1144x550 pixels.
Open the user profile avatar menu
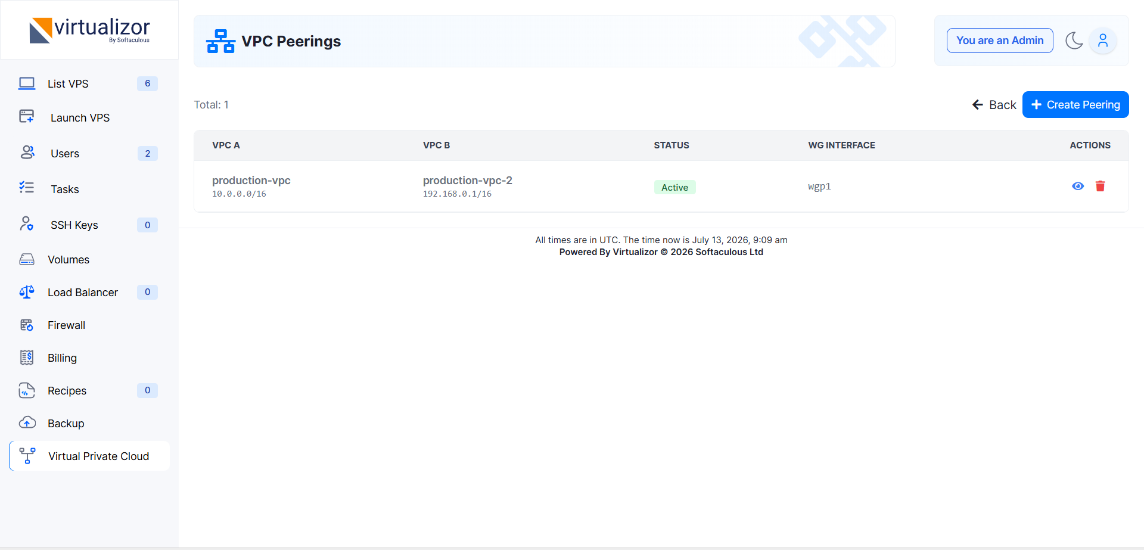coord(1103,41)
